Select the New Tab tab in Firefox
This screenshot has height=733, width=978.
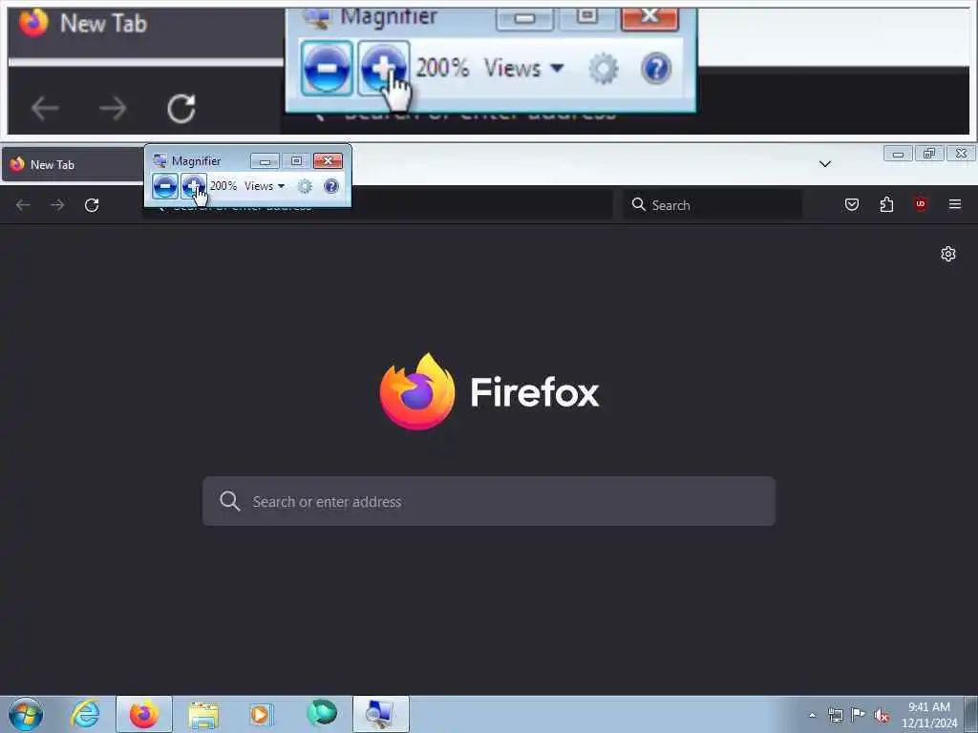coord(73,164)
